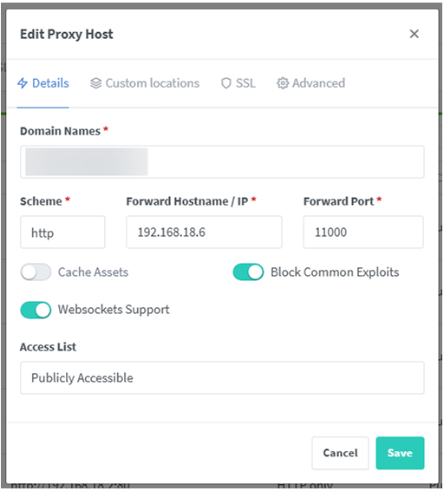Cancel editing the proxy host
This screenshot has width=444, height=491.
coord(340,453)
